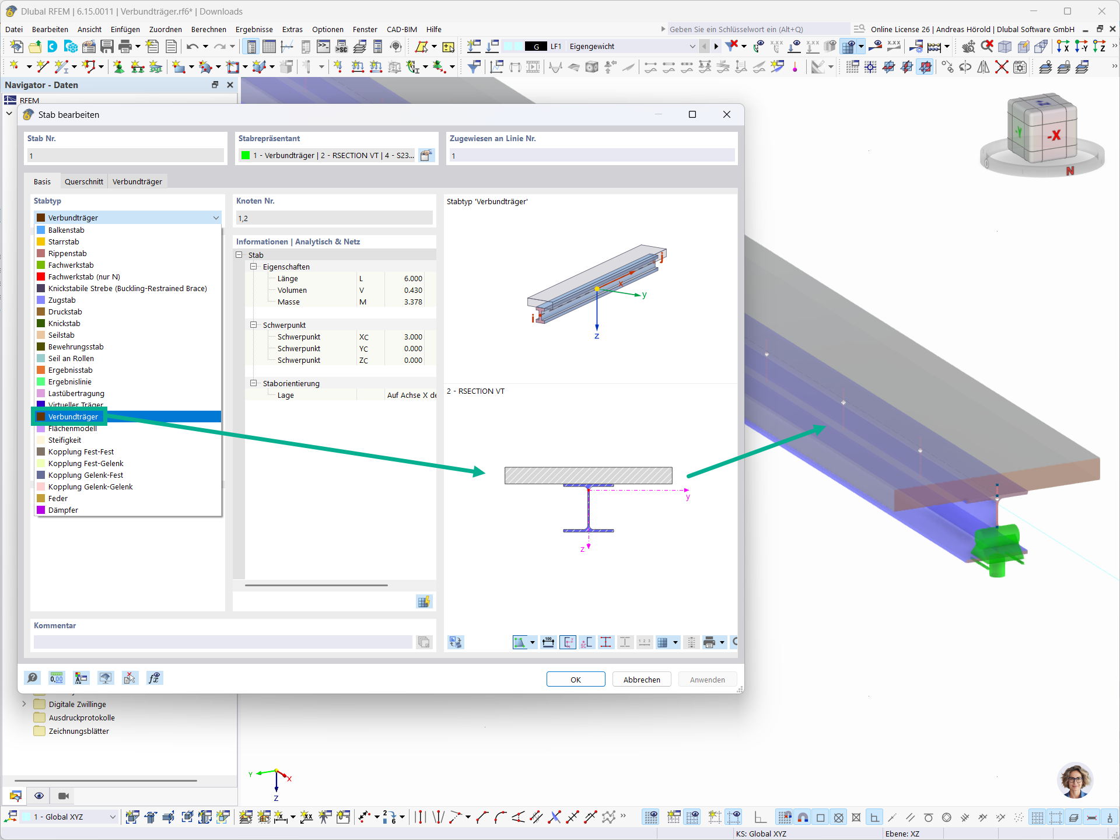Toggle the ortho mode button in status bar
Image resolution: width=1120 pixels, height=840 pixels.
874,817
